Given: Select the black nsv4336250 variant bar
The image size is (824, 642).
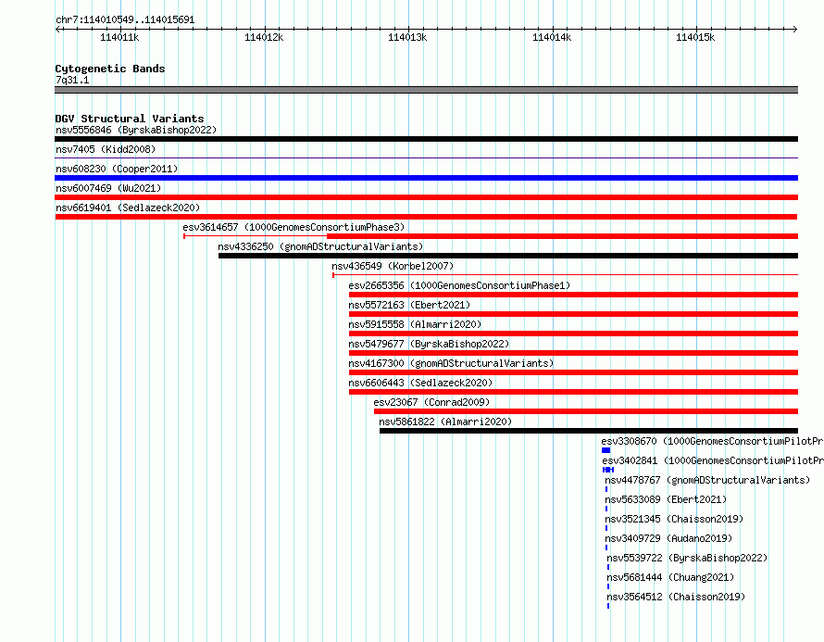Looking at the screenshot, I should pyautogui.click(x=508, y=256).
